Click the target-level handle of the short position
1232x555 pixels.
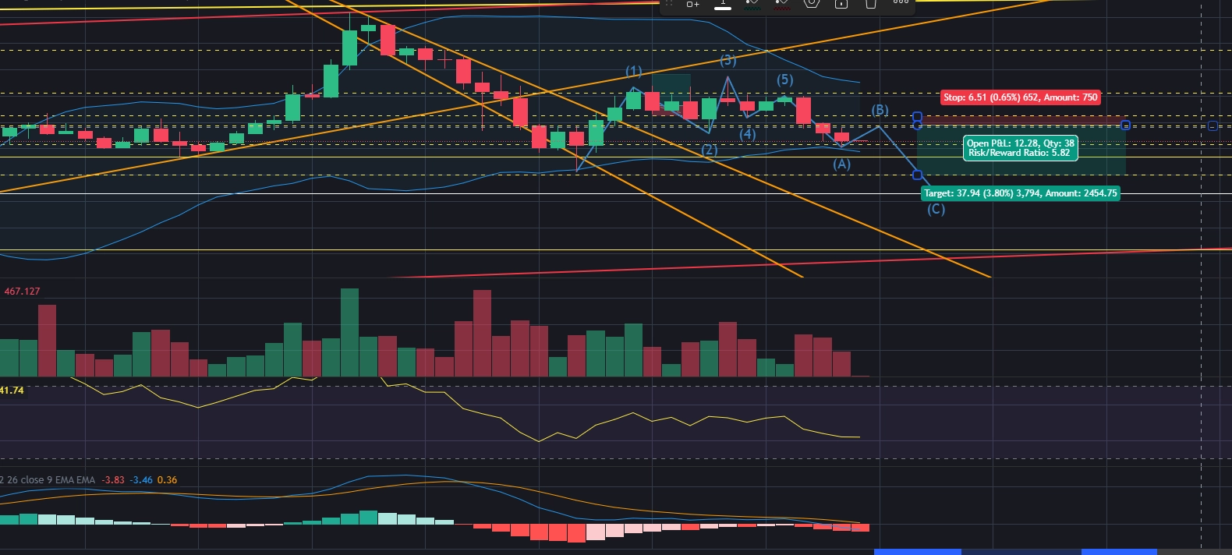pyautogui.click(x=917, y=175)
